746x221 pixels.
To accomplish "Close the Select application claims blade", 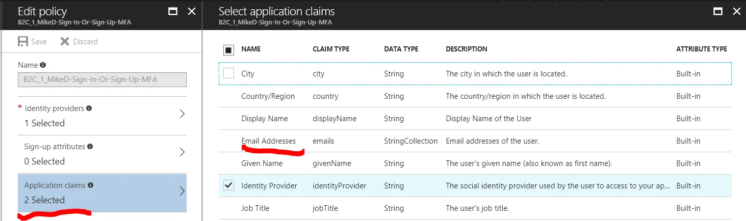I will click(737, 11).
